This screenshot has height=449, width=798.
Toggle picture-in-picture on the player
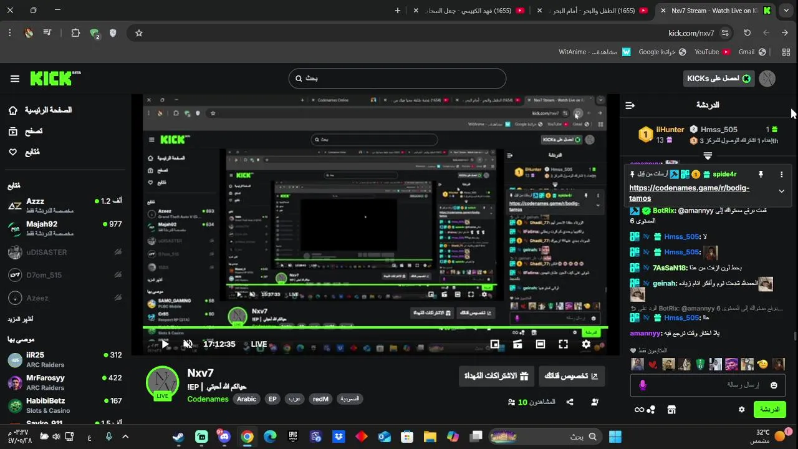click(494, 344)
